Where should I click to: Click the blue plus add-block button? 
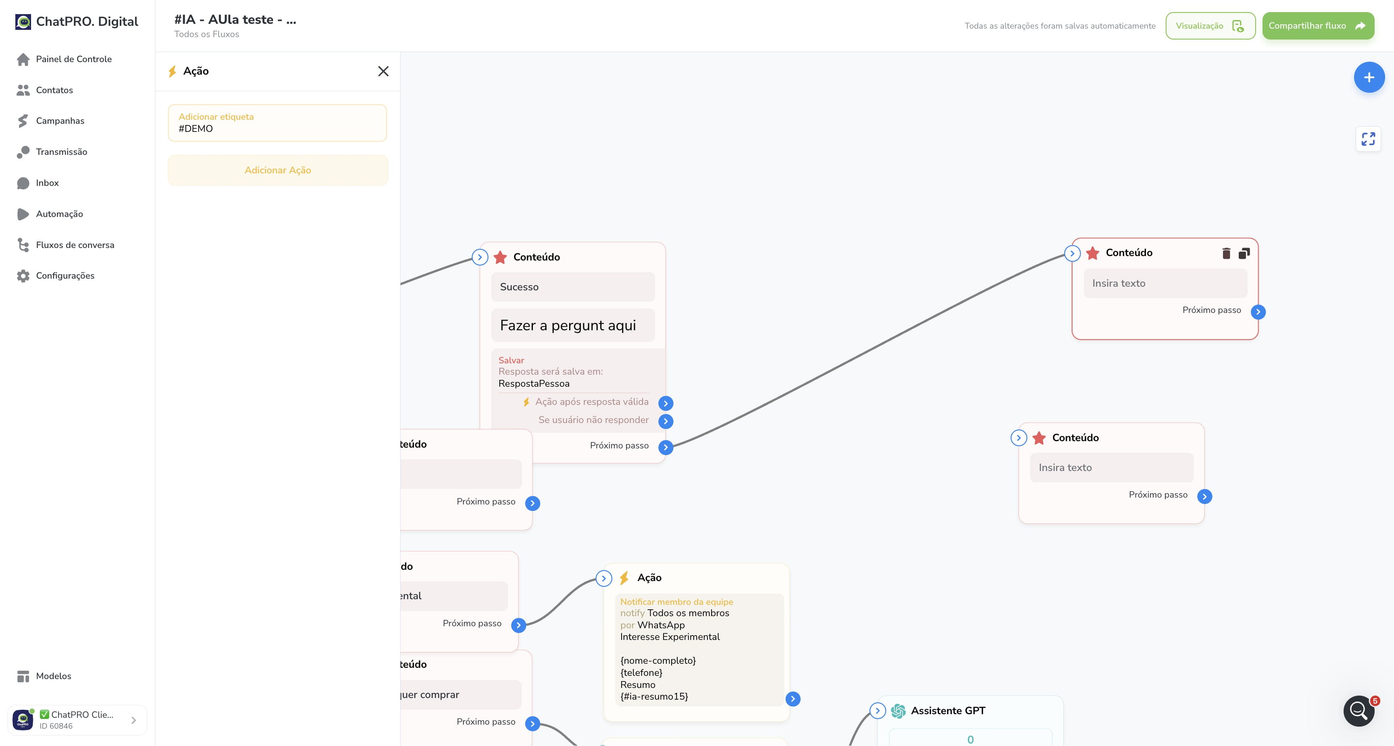coord(1369,77)
